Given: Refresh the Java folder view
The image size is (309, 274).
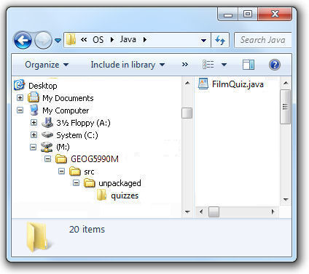Looking at the screenshot, I should [x=220, y=40].
